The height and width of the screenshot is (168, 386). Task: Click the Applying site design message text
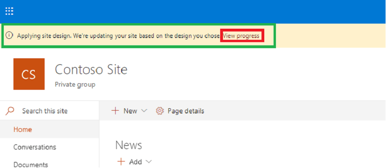118,36
